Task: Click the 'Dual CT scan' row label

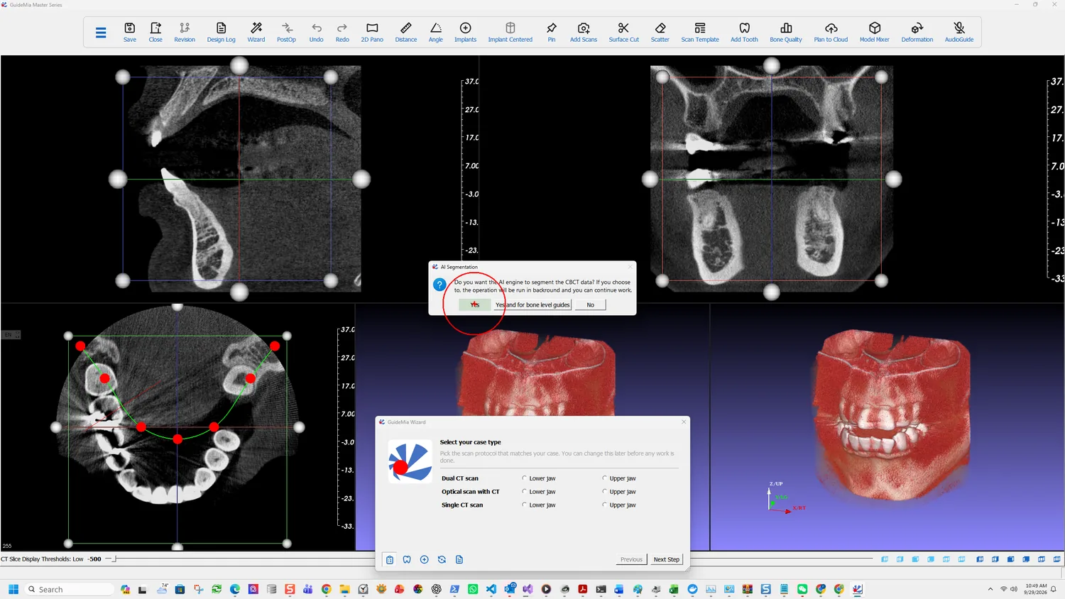Action: tap(460, 478)
